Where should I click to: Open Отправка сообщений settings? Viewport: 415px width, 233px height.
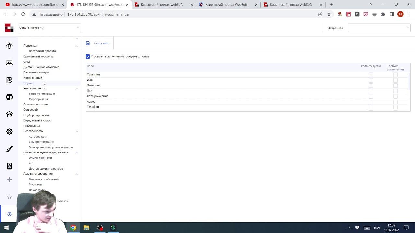pyautogui.click(x=44, y=179)
